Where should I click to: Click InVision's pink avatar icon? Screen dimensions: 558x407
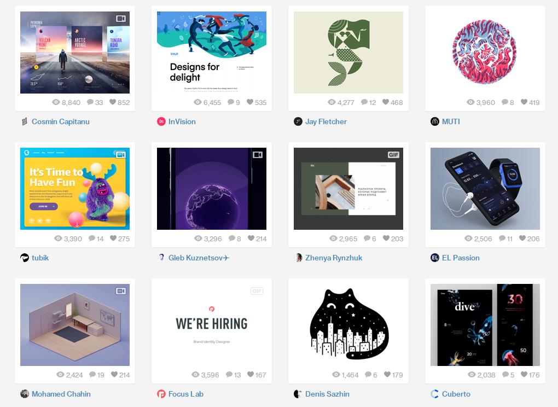click(161, 121)
